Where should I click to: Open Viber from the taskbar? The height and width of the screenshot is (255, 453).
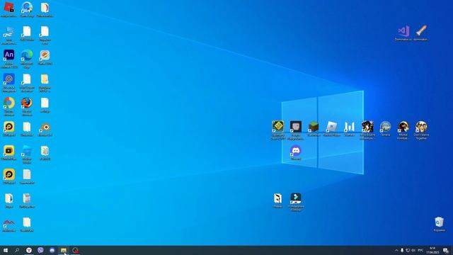click(40, 250)
